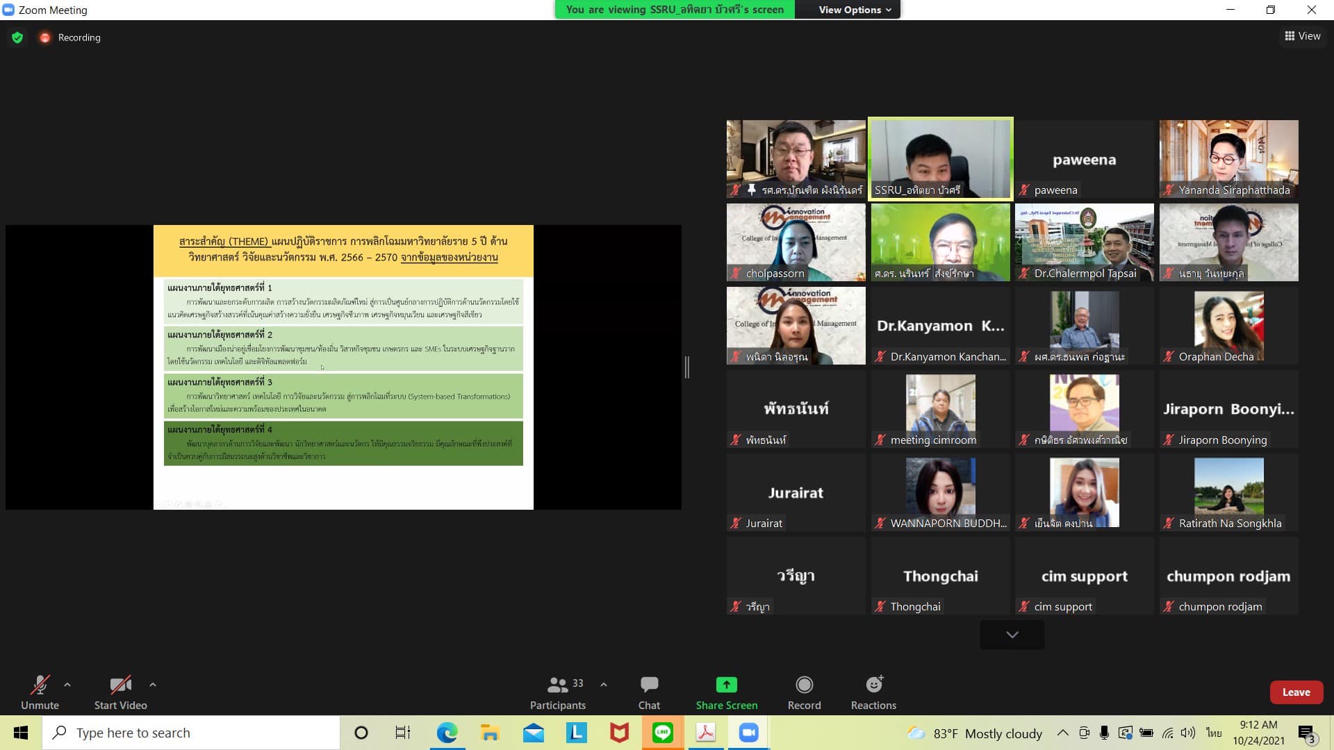The height and width of the screenshot is (750, 1334).
Task: Open the Participants panel icon
Action: click(557, 685)
